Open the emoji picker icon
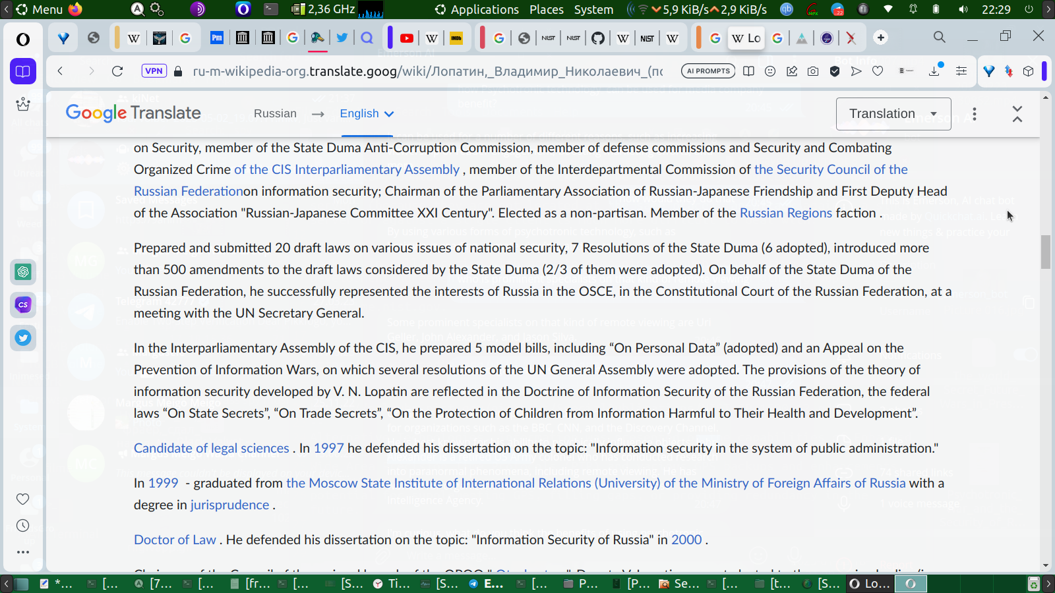Screen dimensions: 1055x593 point(770,71)
